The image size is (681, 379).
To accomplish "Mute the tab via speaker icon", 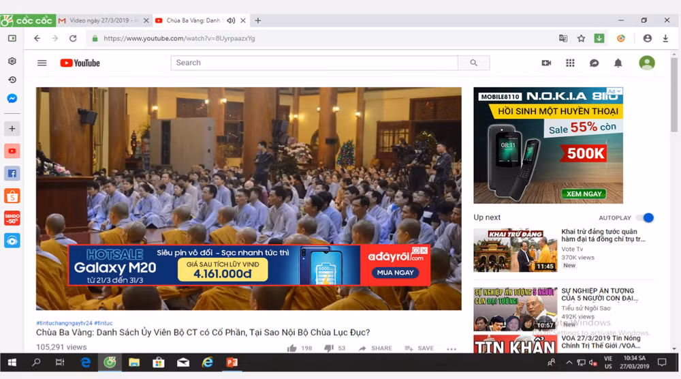I will point(231,20).
